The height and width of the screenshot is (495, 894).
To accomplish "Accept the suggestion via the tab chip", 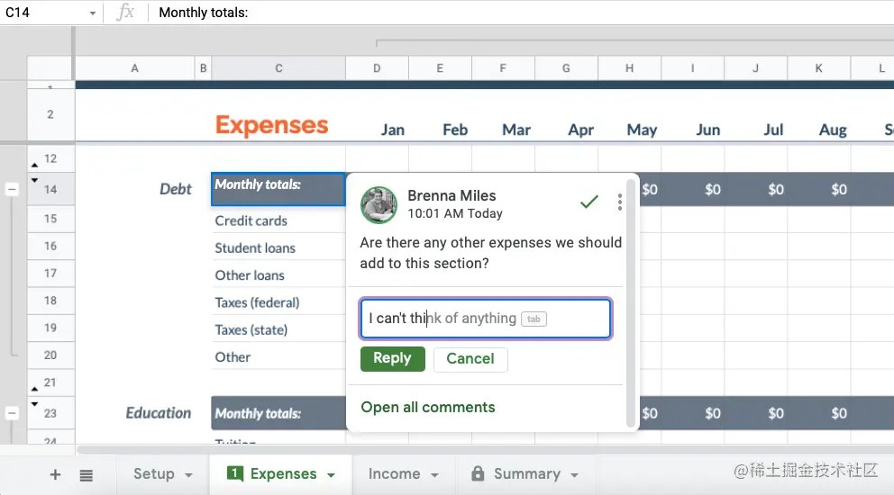I will 534,319.
